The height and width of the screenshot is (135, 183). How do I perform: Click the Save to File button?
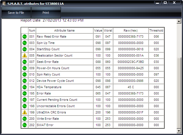click(x=16, y=13)
